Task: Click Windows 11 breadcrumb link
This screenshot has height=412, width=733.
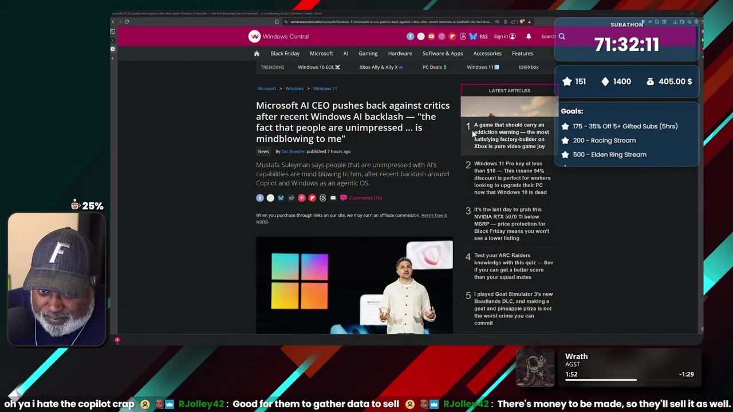Action: [325, 88]
